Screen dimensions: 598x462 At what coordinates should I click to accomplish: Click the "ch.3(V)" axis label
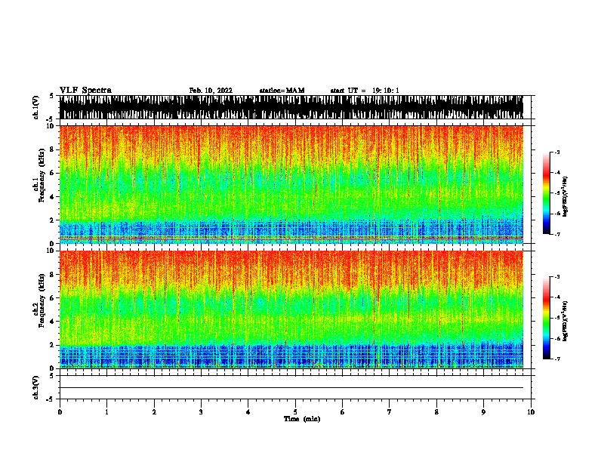(35, 387)
